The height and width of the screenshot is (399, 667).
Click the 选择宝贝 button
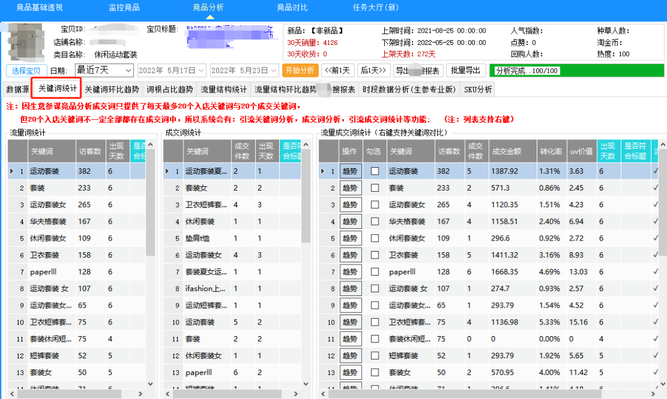(27, 70)
